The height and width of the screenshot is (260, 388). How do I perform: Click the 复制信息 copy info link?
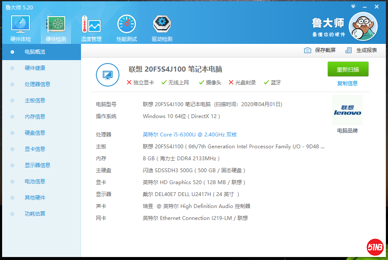pos(347,84)
